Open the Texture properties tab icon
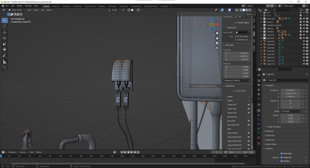Screen dimensions: 310x168 tap(259, 143)
